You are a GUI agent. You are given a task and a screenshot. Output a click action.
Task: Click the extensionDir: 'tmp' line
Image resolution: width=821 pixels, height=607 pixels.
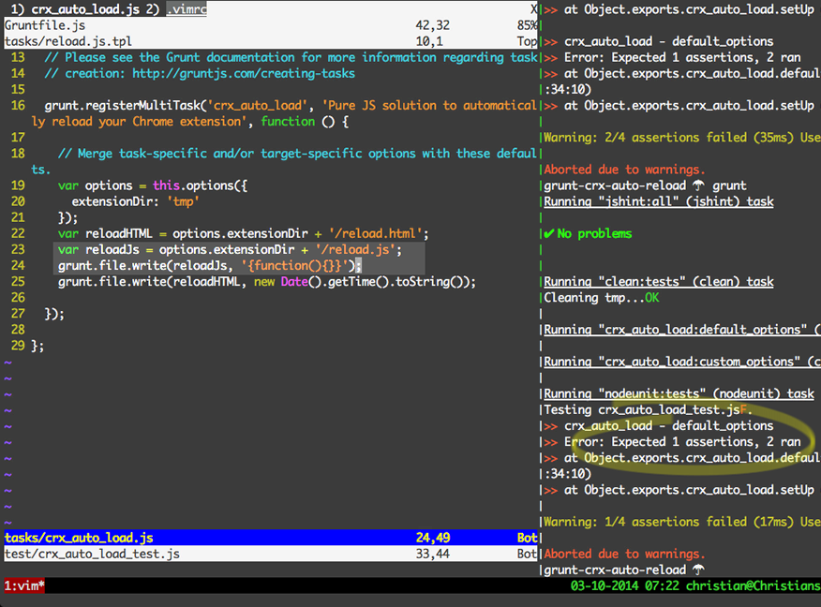[x=135, y=201]
